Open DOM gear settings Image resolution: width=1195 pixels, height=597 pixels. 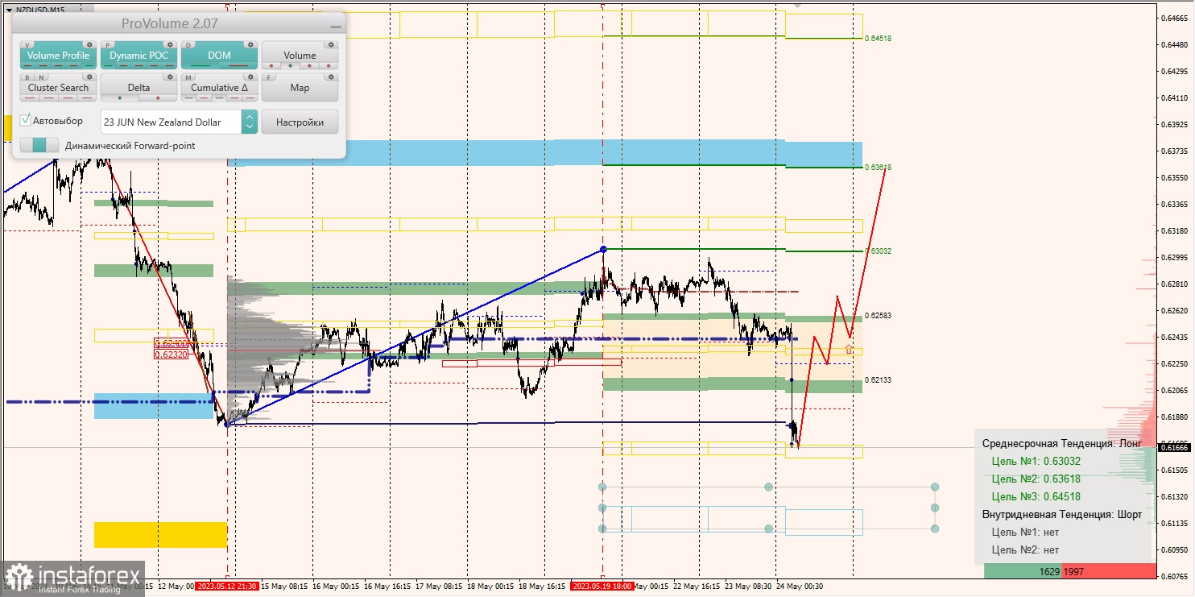[x=250, y=45]
